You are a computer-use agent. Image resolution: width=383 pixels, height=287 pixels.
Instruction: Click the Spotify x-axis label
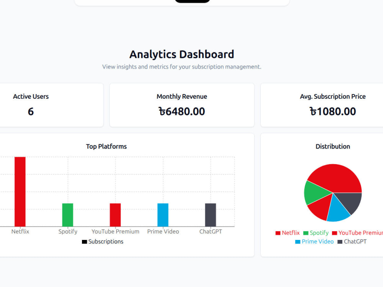[x=68, y=232]
